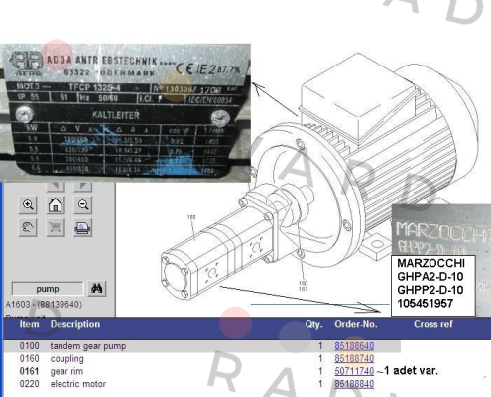Screen dimensions: 491x397
Task: Click the 'Description' column header
Action: [75, 324]
